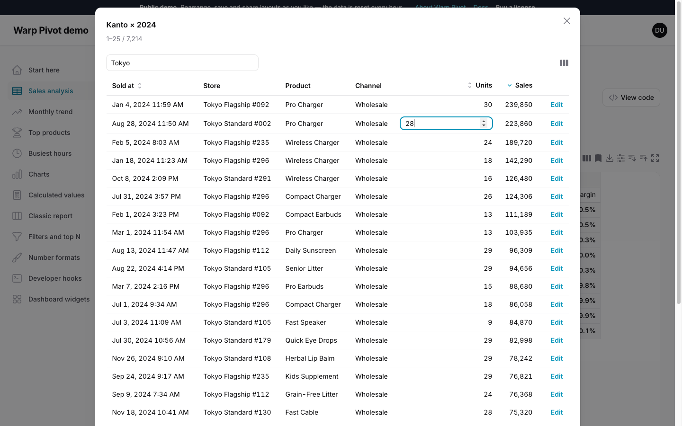This screenshot has height=426, width=682.
Task: Click the Charts bar-graph icon
Action: click(17, 174)
